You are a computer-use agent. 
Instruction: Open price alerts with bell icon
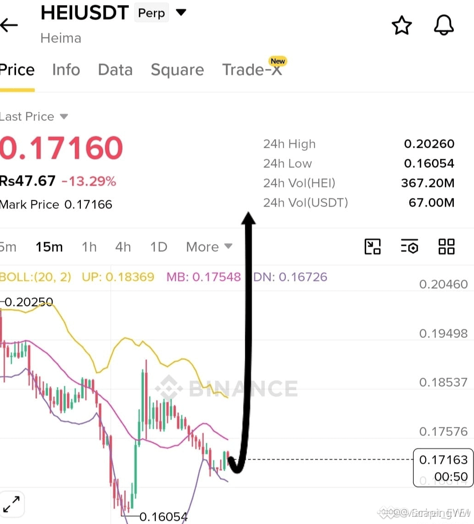[443, 25]
